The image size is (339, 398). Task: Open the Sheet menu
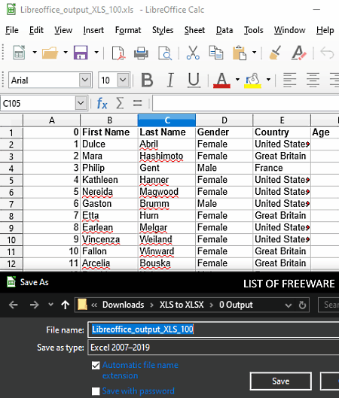click(194, 30)
